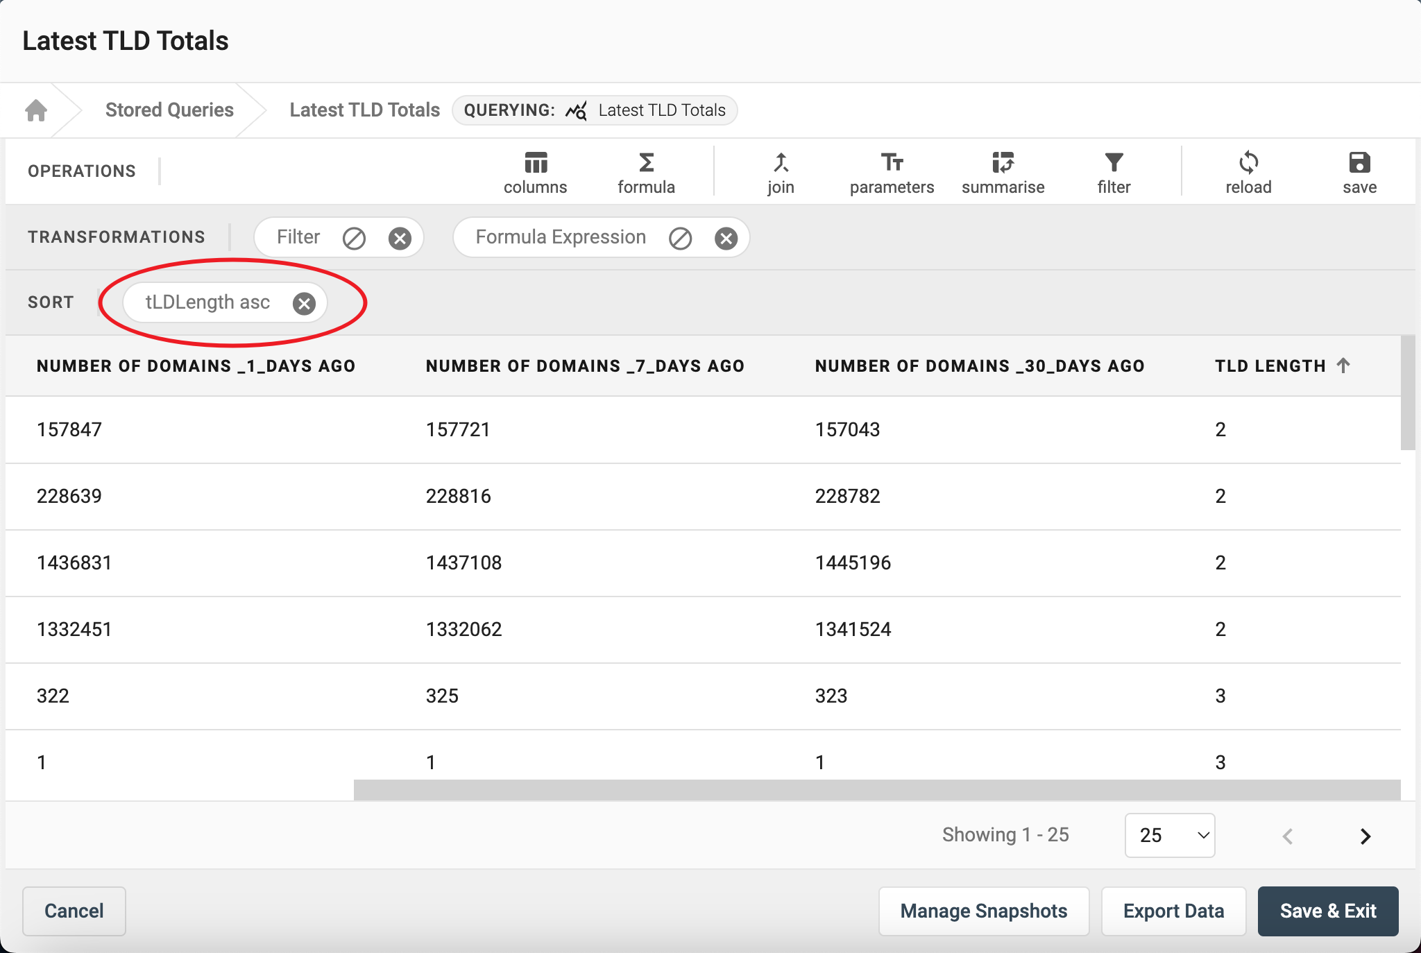
Task: Click the horizontal table scrollbar
Action: pos(876,789)
